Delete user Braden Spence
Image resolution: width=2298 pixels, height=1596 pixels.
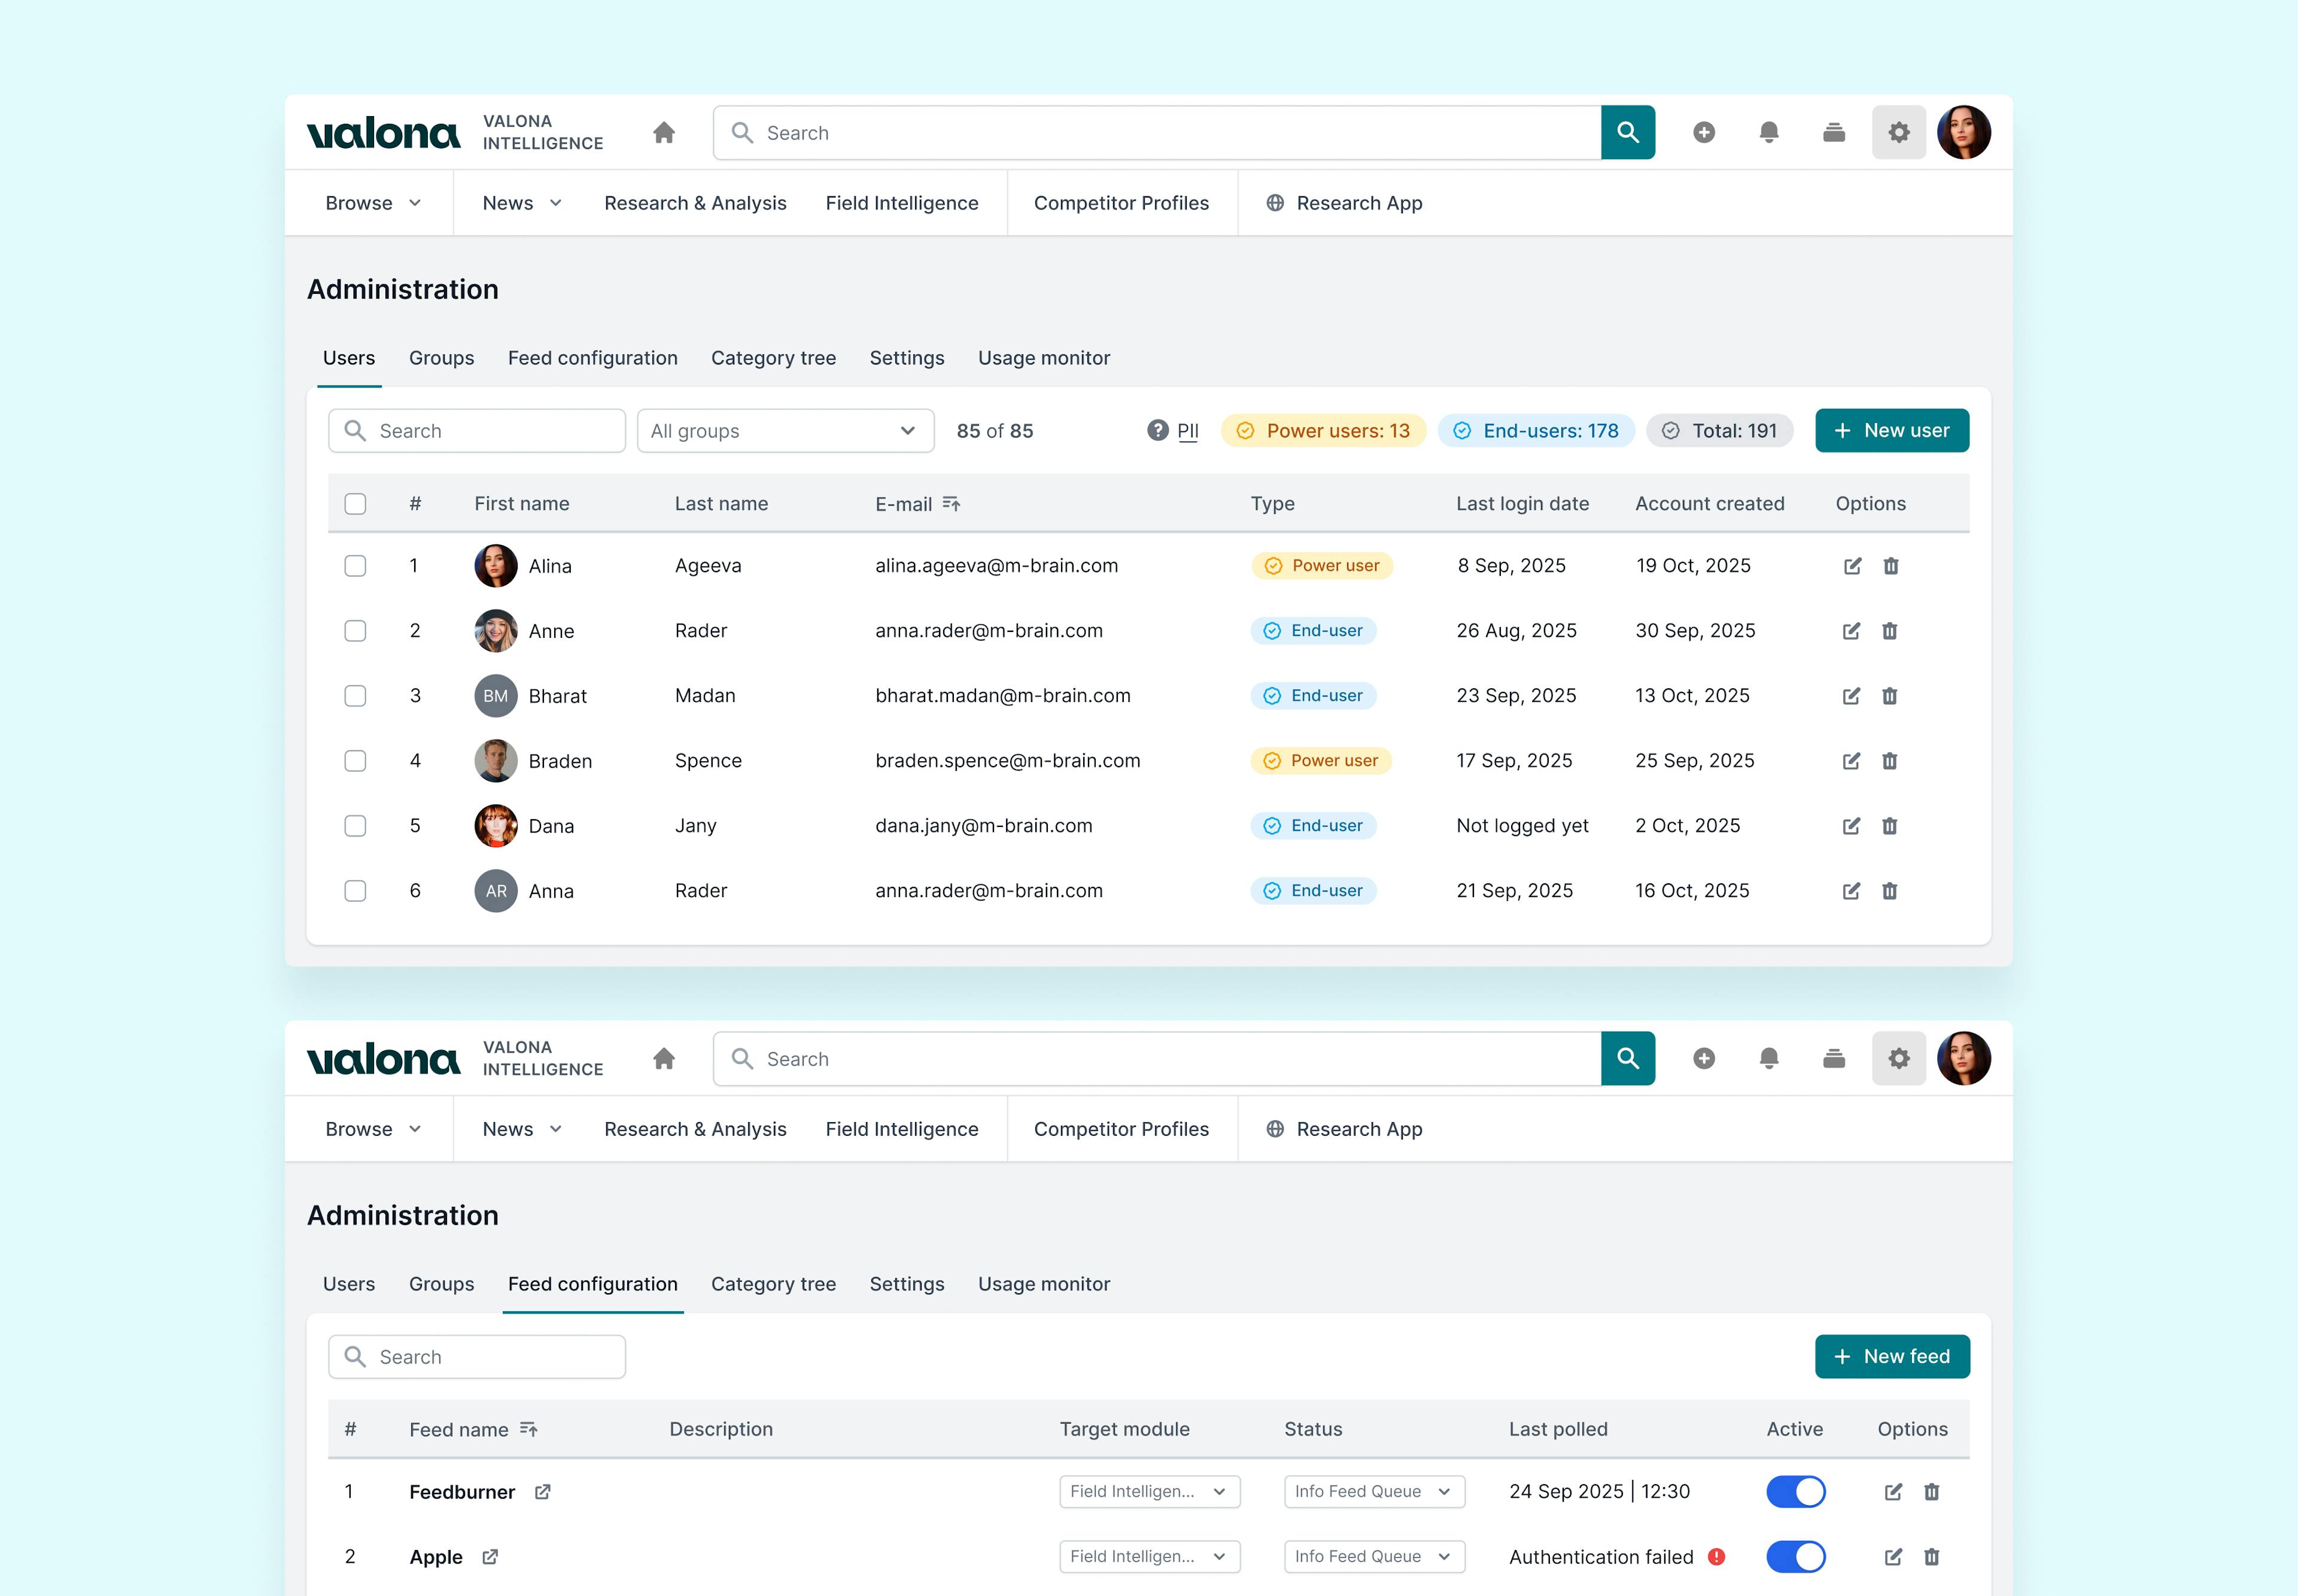point(1889,761)
